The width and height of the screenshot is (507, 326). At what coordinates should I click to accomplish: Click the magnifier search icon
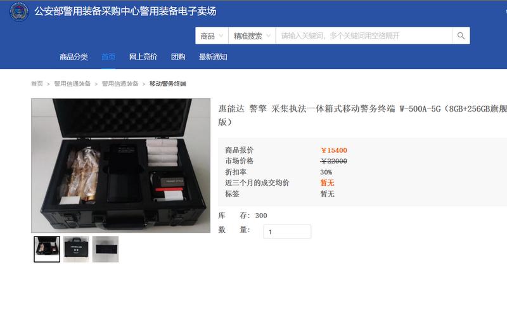click(461, 36)
